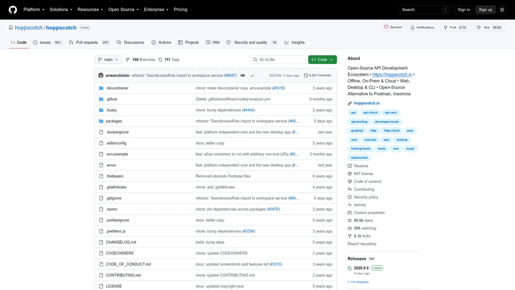
Task: Click the header Search box
Action: coord(426,10)
